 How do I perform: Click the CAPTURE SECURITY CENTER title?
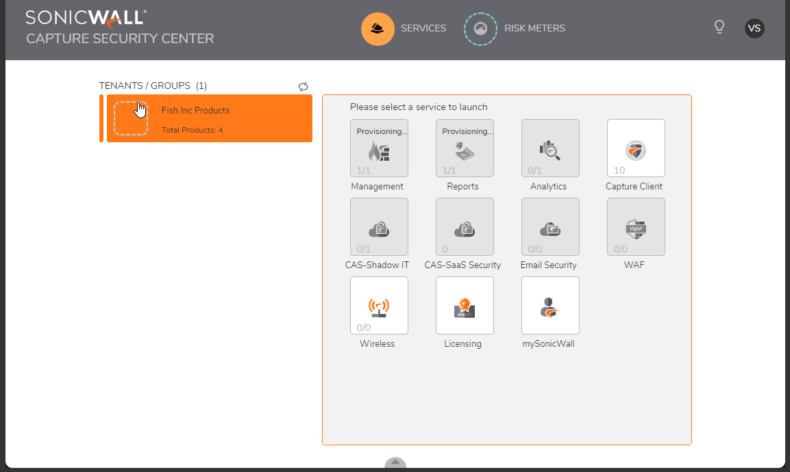(120, 39)
